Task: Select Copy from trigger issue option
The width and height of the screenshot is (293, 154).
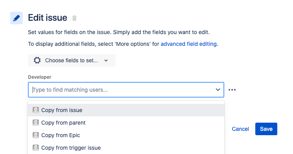Action: (126, 148)
